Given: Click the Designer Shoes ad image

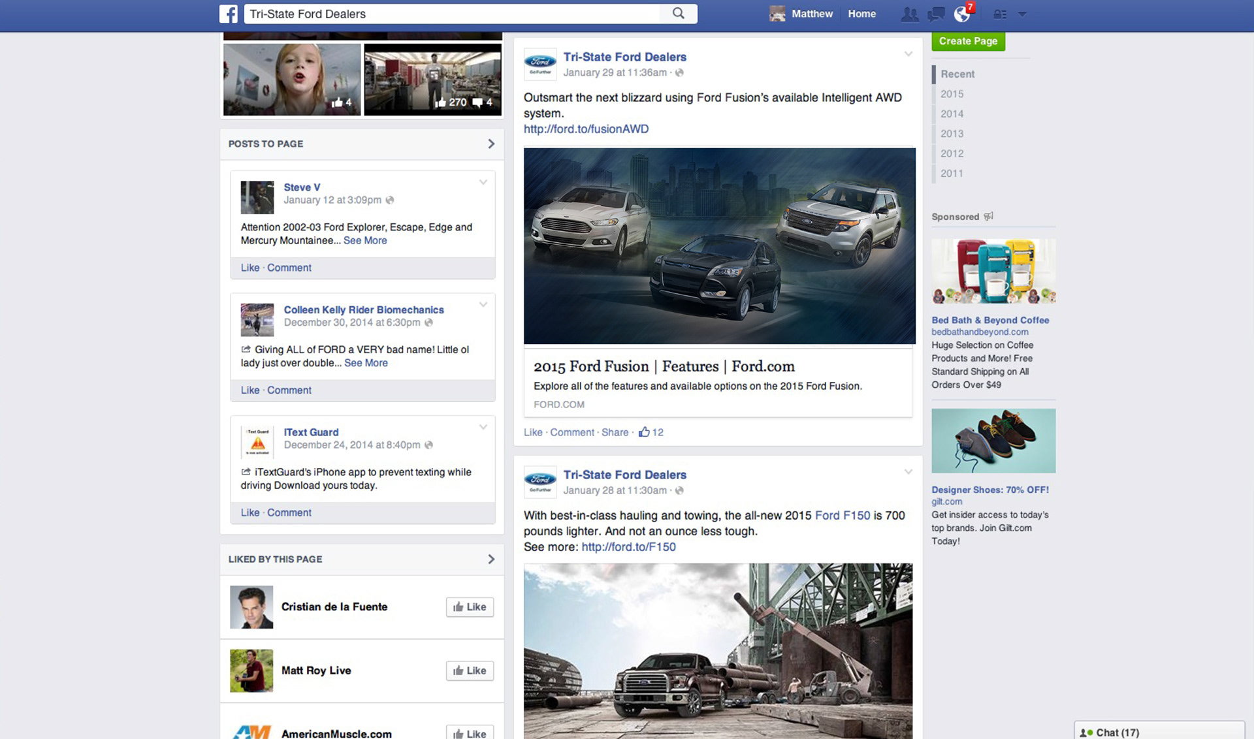Looking at the screenshot, I should click(x=993, y=441).
